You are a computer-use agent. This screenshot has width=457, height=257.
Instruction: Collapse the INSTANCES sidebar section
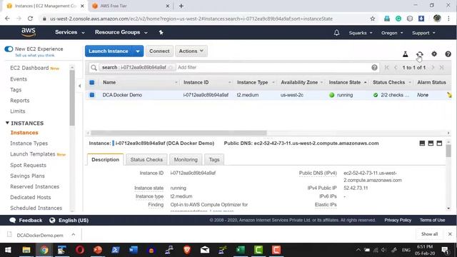[x=7, y=123]
